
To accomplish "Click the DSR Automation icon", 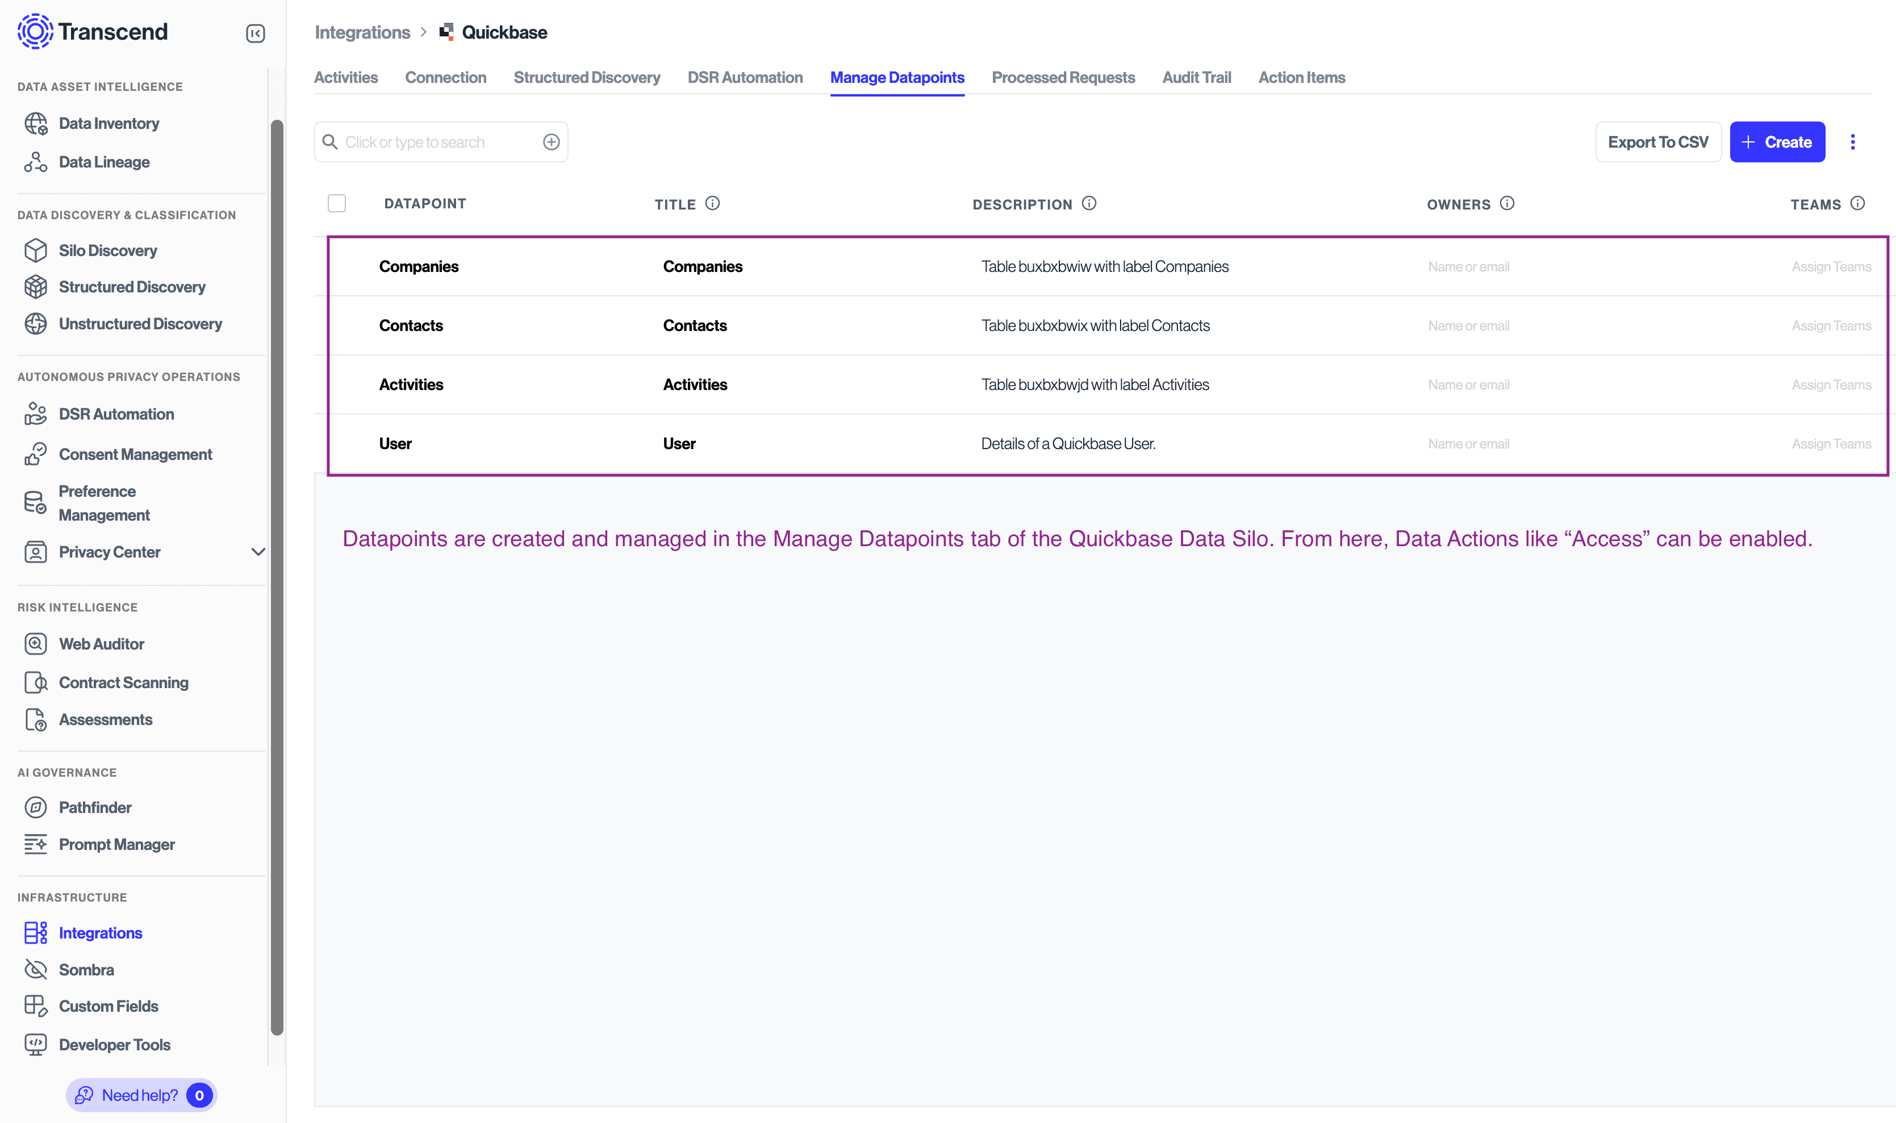I will [36, 414].
